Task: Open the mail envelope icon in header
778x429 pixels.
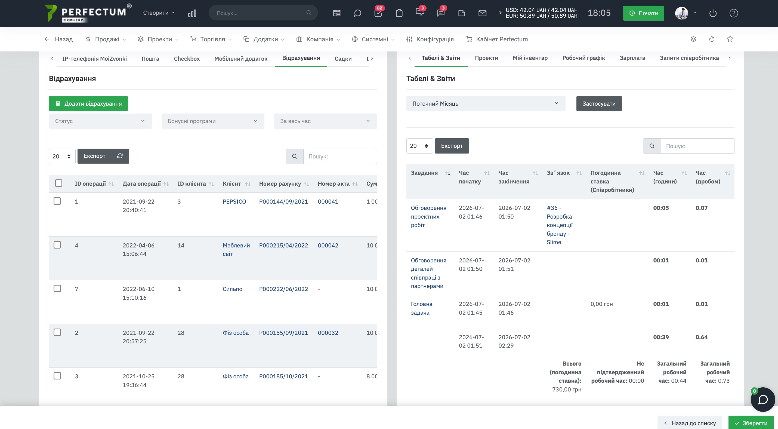Action: 482,13
